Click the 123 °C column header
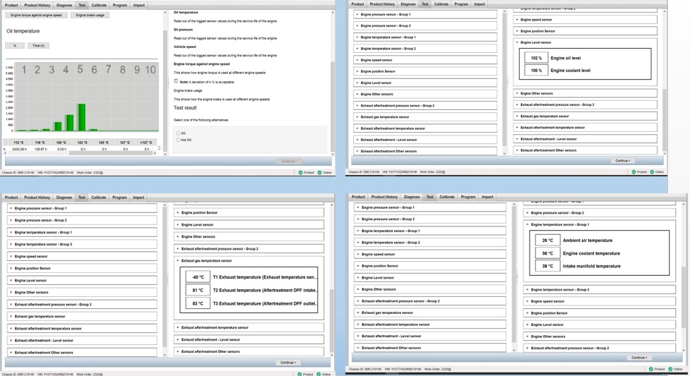Viewport: 690px width, 376px height. point(83,142)
